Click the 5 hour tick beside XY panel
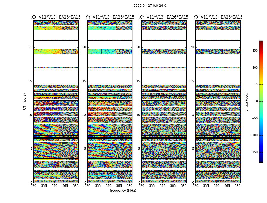Viewport: 267px width, 203px height. point(139,149)
